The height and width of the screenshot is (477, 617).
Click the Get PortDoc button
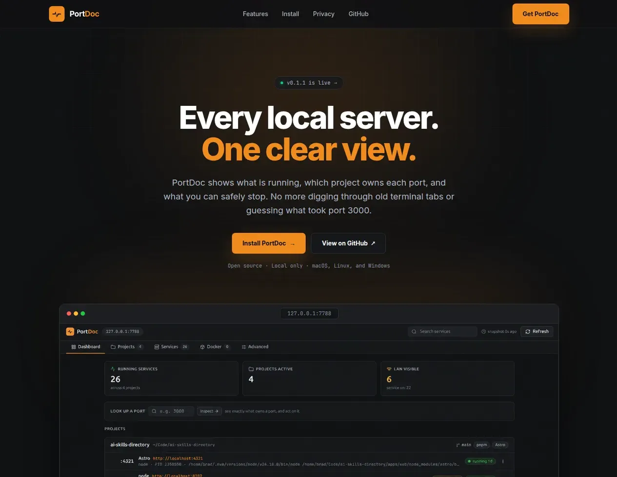(540, 14)
